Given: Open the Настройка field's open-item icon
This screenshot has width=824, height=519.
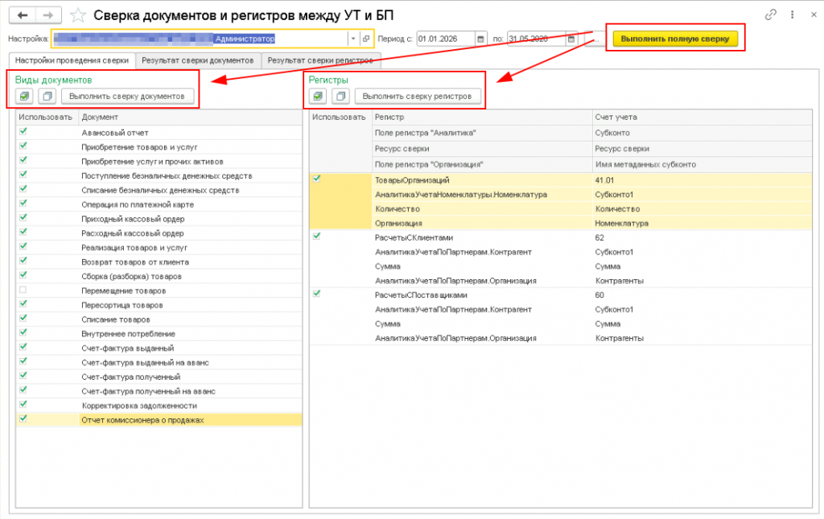Looking at the screenshot, I should tap(366, 39).
